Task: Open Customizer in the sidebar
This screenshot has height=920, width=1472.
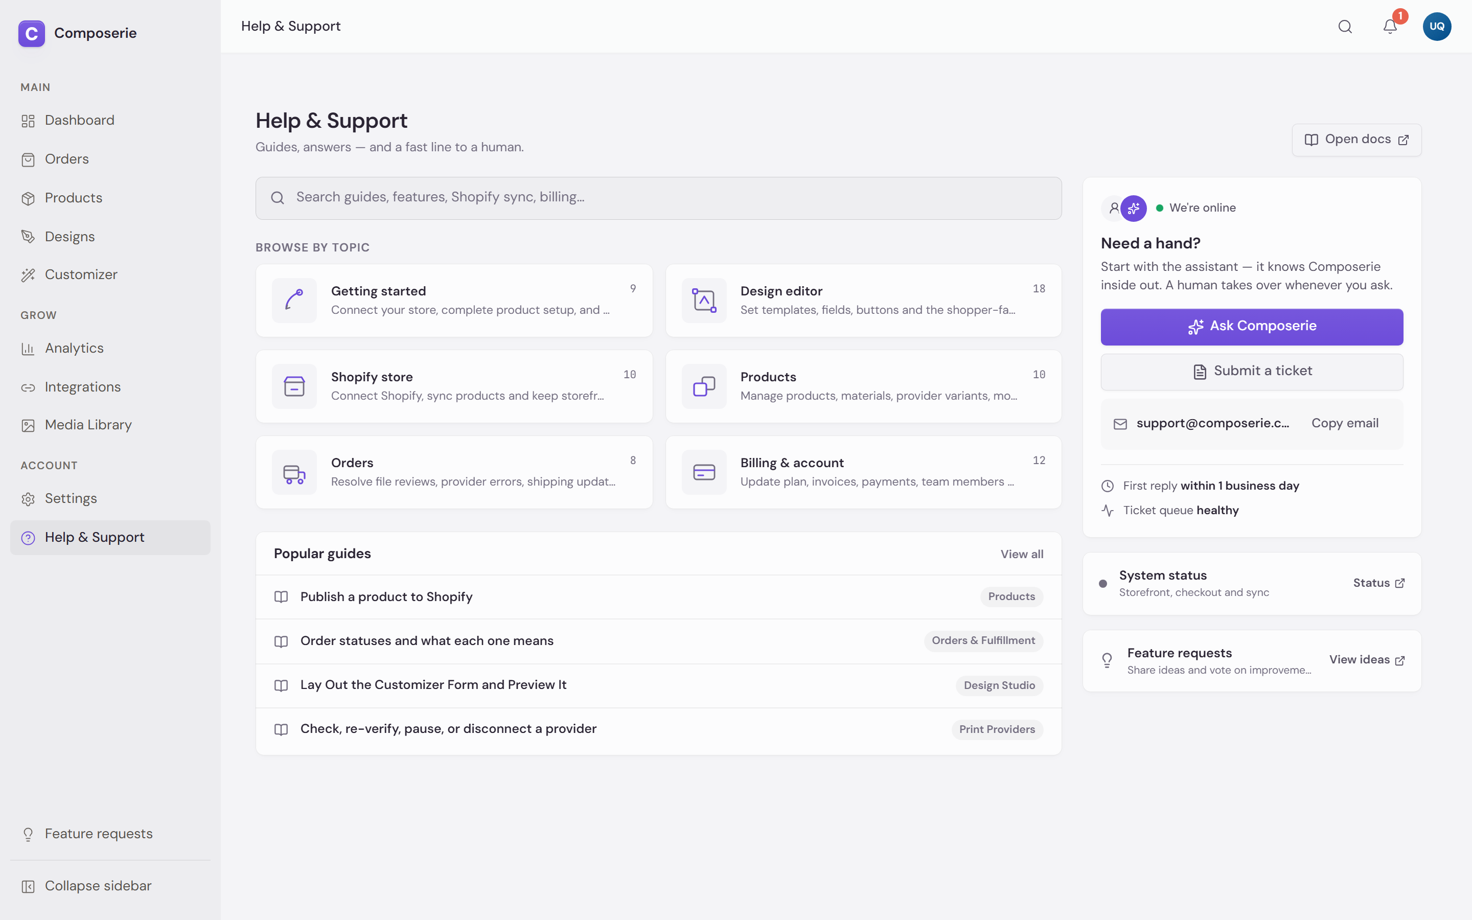Action: click(x=110, y=275)
